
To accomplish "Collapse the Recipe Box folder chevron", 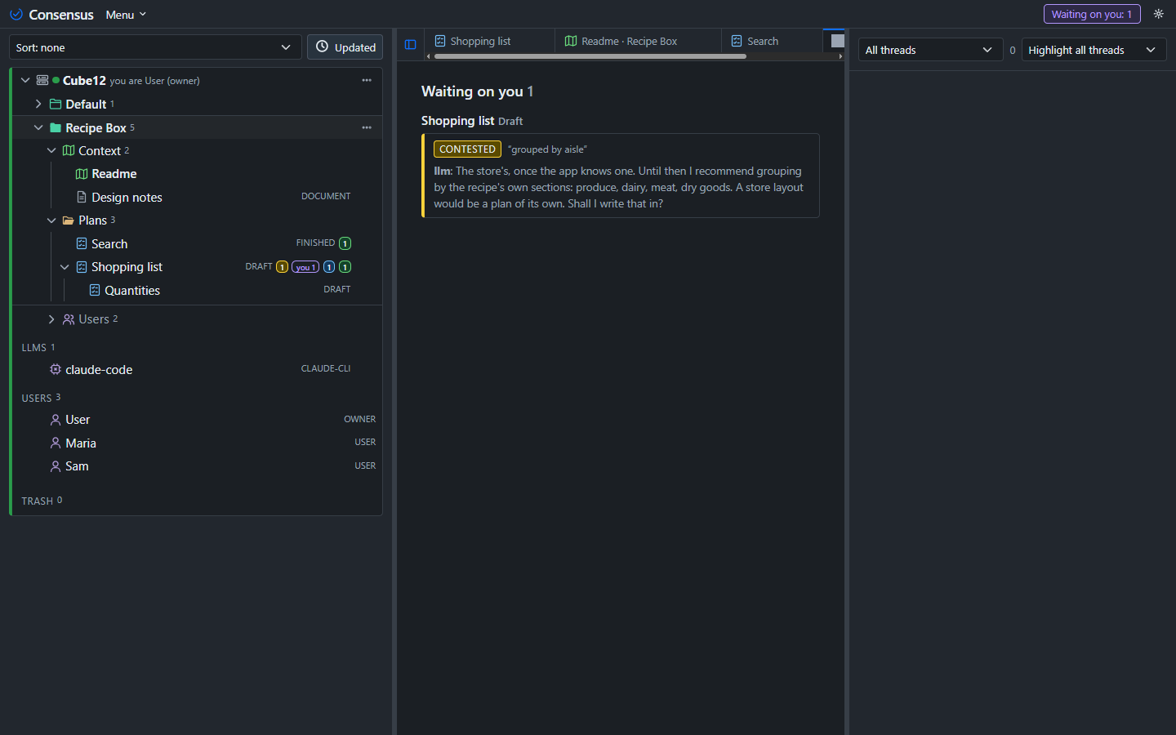I will (38, 127).
